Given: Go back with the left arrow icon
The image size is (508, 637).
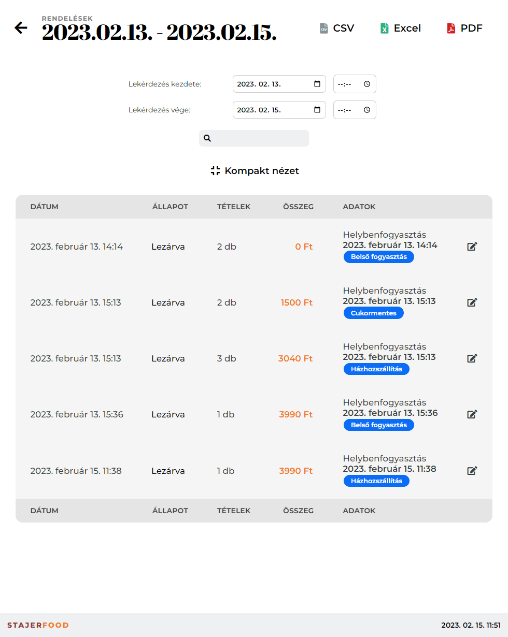Looking at the screenshot, I should [x=21, y=28].
